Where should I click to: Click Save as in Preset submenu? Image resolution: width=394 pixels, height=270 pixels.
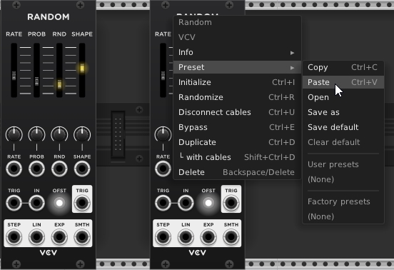coord(343,112)
